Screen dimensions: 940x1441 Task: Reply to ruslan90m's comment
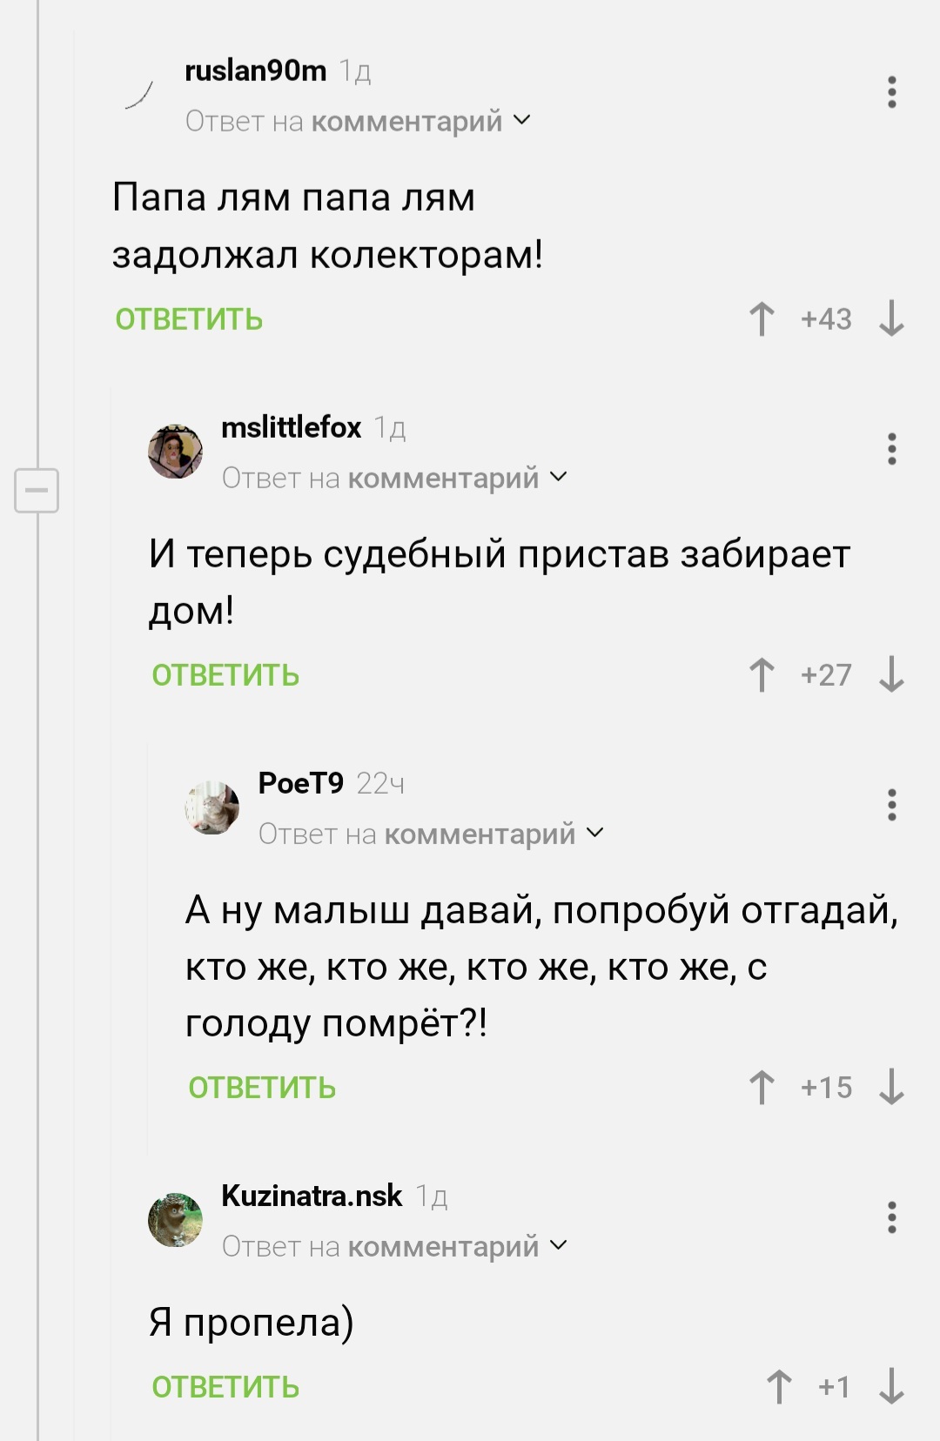(189, 320)
